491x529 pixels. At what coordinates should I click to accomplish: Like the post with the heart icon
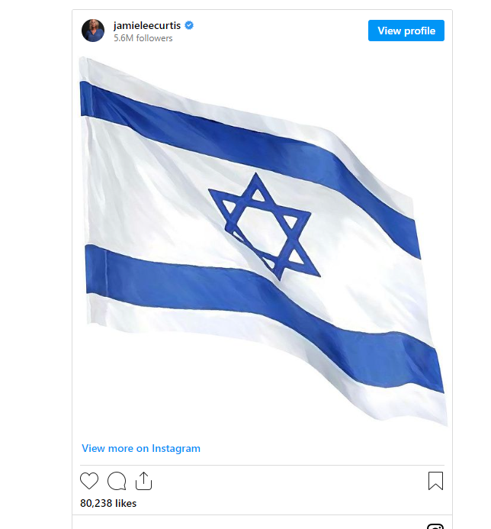[89, 481]
